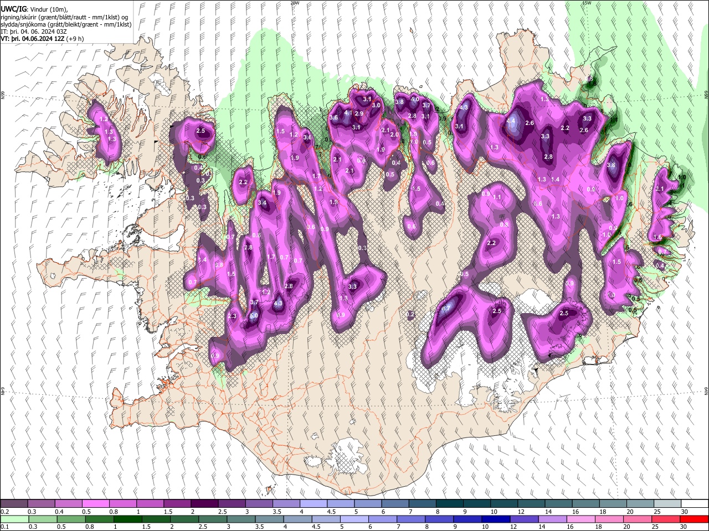Select the 'VT: þri. 04.06.2024 12Z (+9 h)' line
This screenshot has height=531, width=709.
43,39
